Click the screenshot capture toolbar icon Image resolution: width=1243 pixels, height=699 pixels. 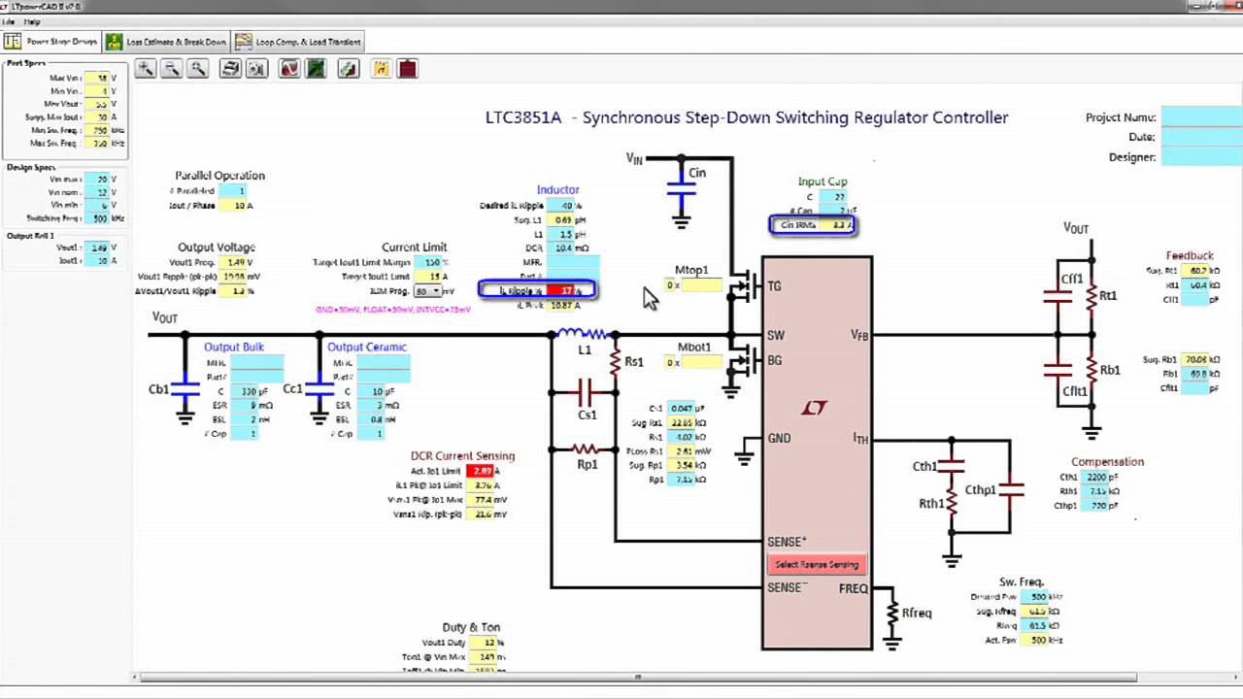point(256,68)
